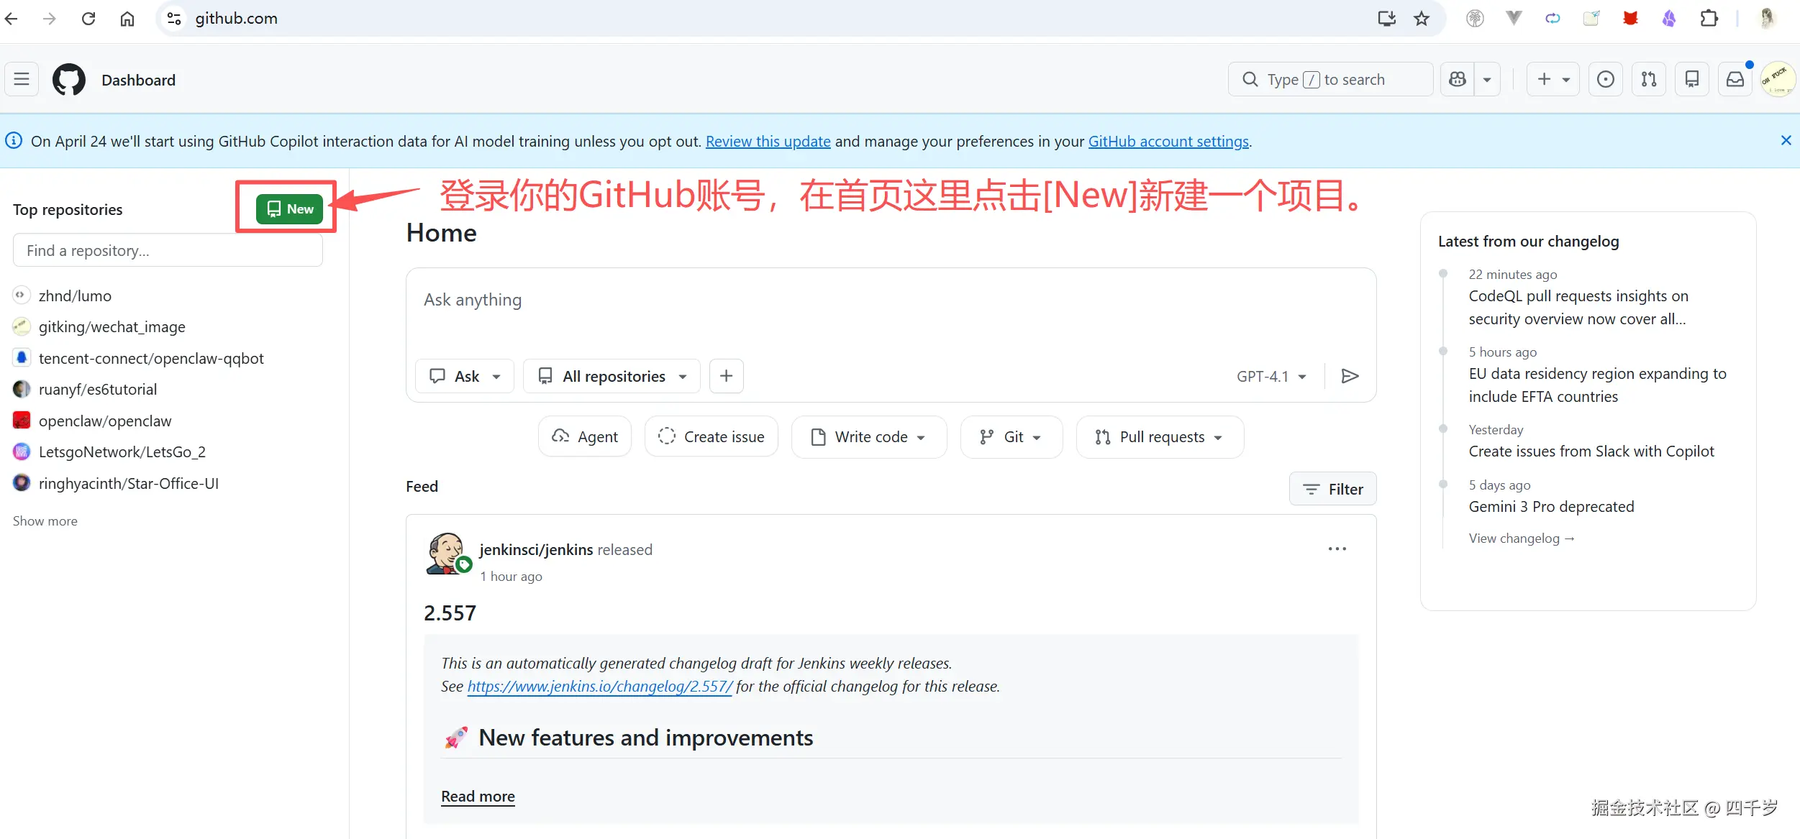Toggle browser bookmark star for github.com
The width and height of the screenshot is (1800, 839).
1421,18
